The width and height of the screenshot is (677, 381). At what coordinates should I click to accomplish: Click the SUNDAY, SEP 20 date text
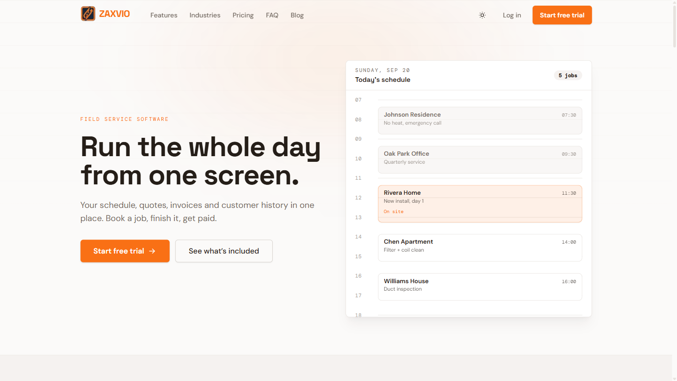[x=382, y=70]
